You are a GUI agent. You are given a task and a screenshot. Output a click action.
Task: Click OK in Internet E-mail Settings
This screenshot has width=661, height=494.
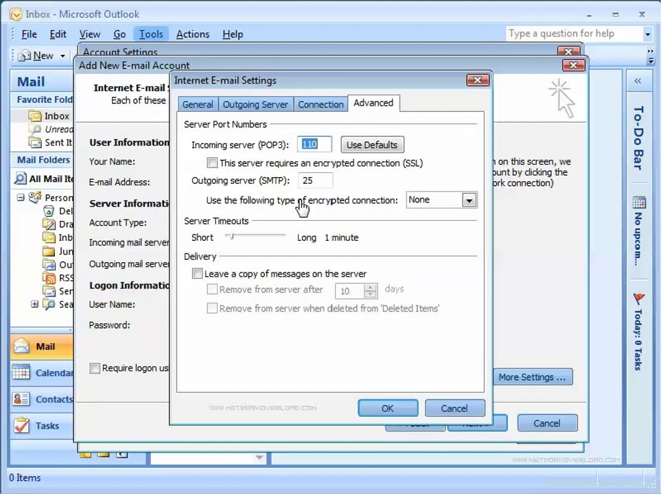[x=388, y=408]
